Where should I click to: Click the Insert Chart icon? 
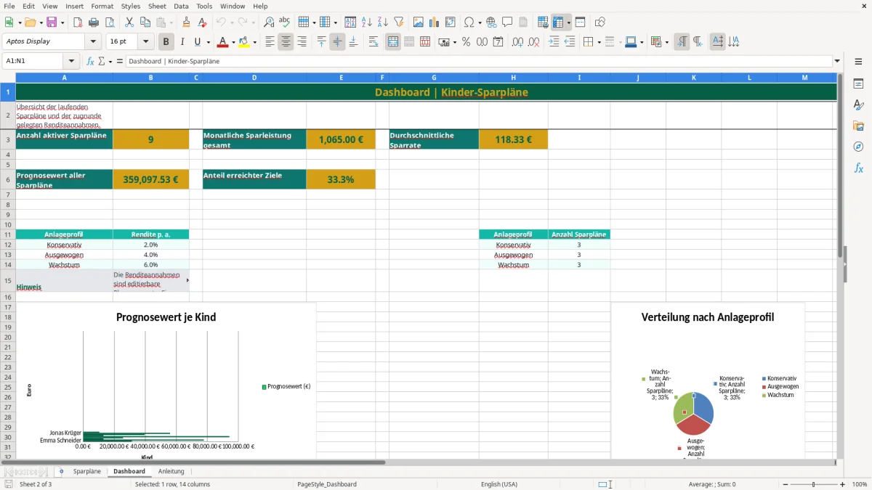pos(435,23)
